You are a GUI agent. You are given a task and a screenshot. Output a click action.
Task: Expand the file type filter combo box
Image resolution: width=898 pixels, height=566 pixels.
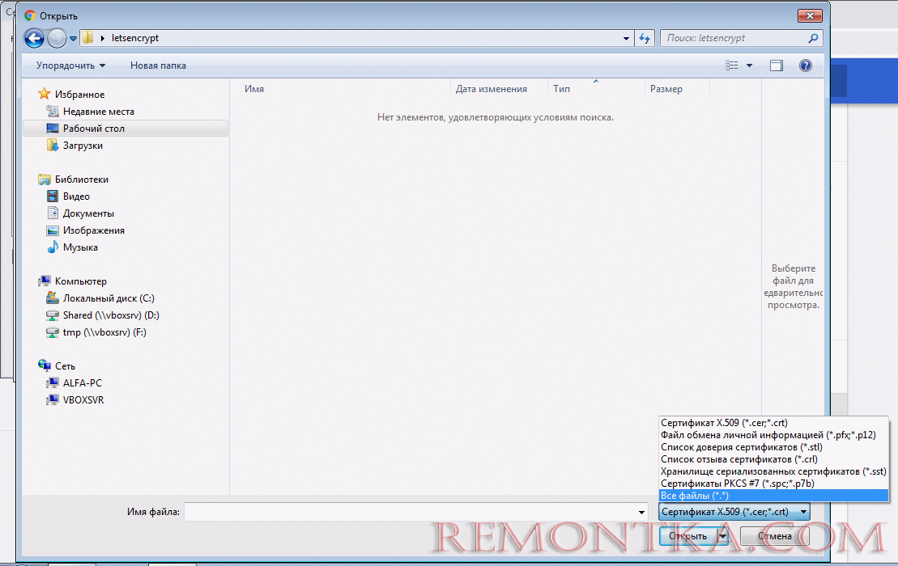click(734, 511)
